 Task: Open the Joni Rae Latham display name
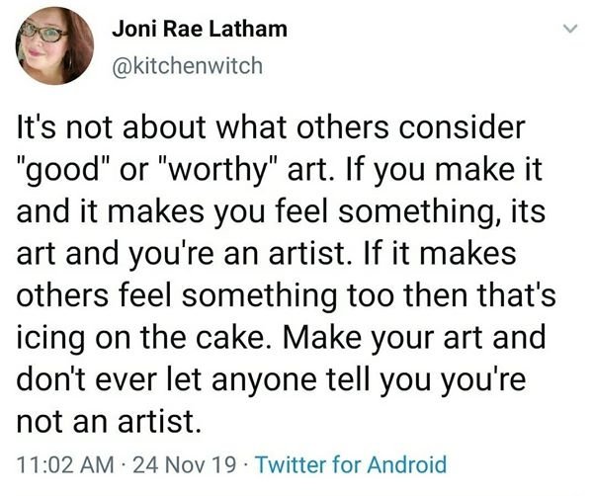(200, 29)
